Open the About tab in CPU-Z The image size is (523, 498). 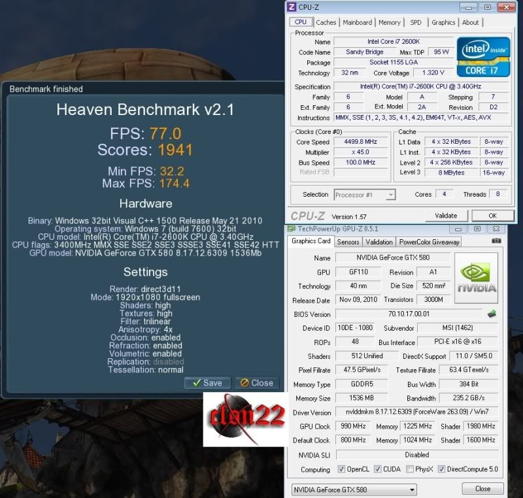coord(470,22)
